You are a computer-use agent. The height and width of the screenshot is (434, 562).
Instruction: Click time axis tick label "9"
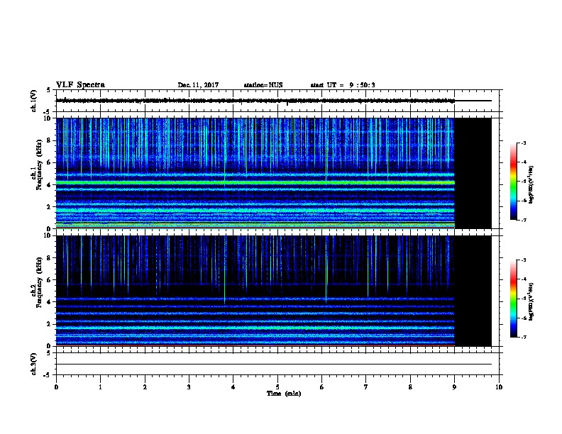[x=454, y=386]
